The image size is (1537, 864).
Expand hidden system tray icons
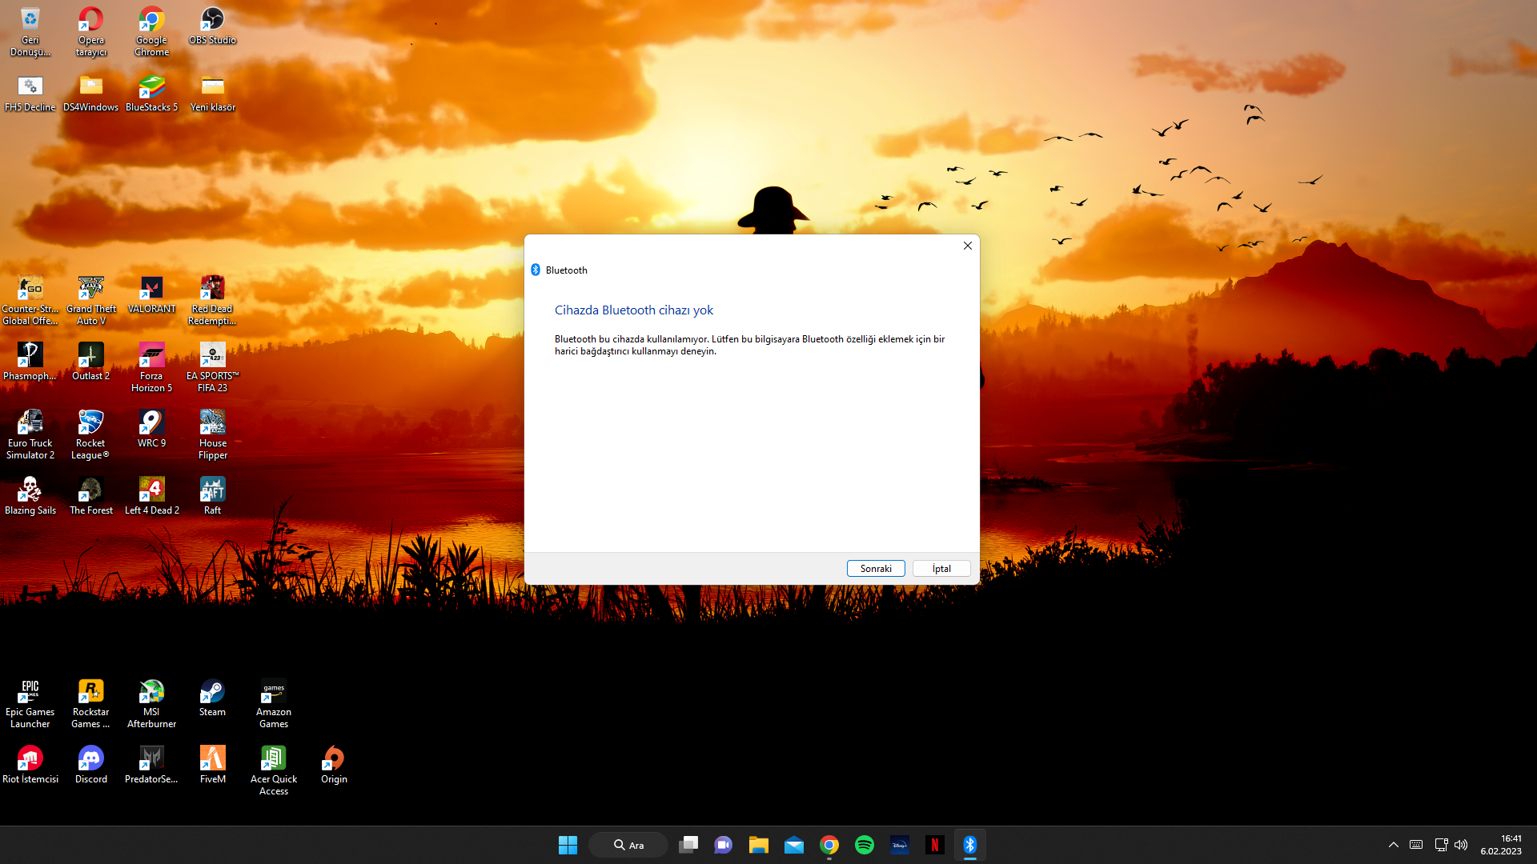pyautogui.click(x=1393, y=845)
